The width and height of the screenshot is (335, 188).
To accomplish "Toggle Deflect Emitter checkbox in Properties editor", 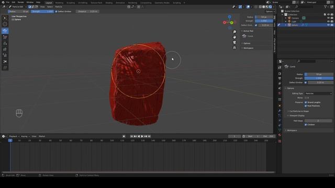I will [306, 83].
